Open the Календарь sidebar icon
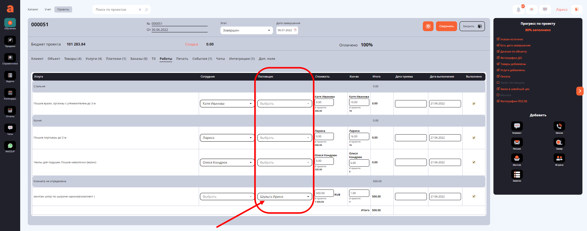587x231 pixels. (10, 94)
